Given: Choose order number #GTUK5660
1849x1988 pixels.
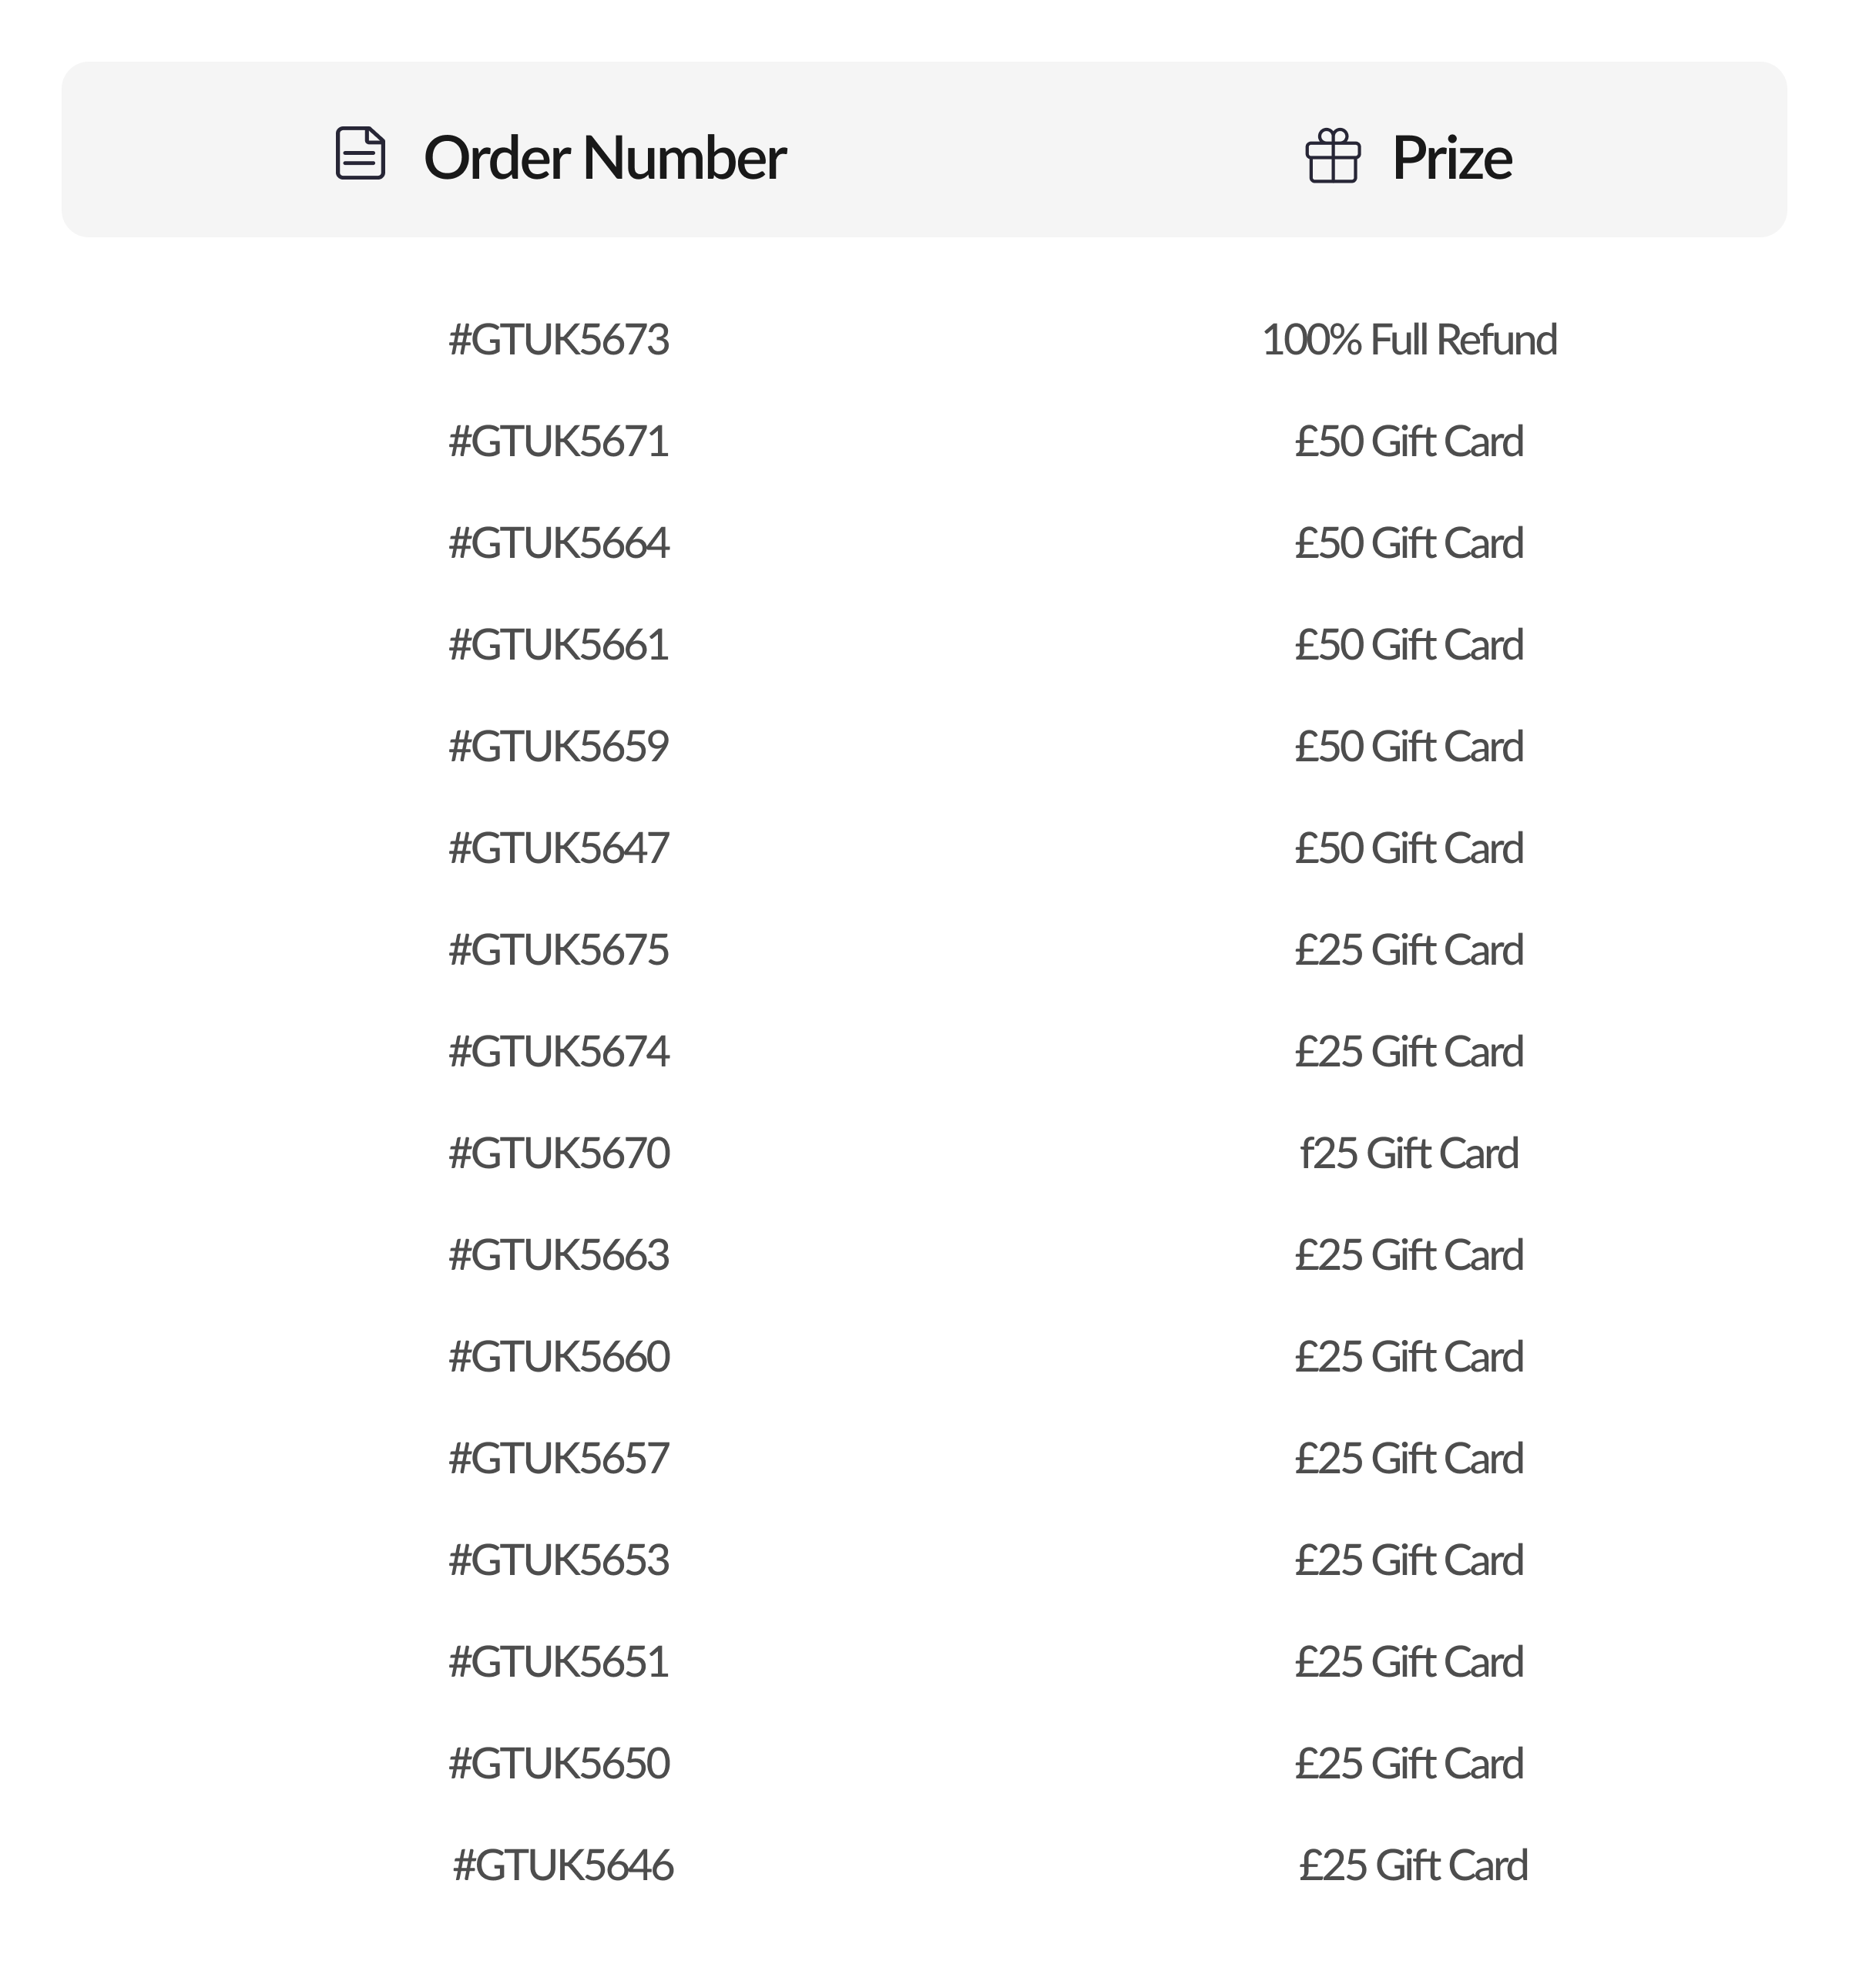Looking at the screenshot, I should tap(559, 1357).
